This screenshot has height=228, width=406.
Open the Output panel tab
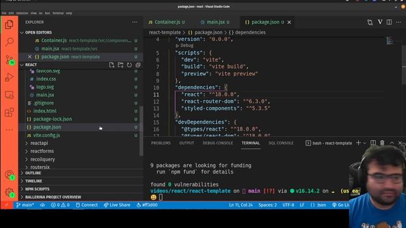pos(187,143)
